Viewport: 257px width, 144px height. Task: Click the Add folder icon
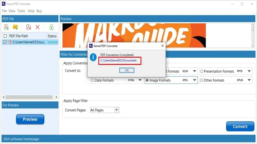[x=15, y=27]
